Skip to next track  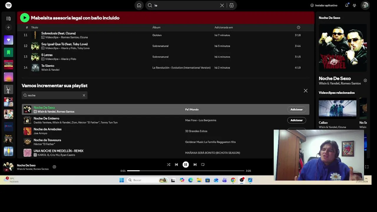(x=195, y=165)
